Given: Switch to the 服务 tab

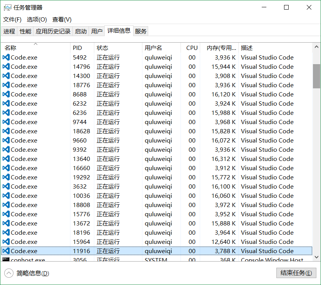Looking at the screenshot, I should (140, 31).
